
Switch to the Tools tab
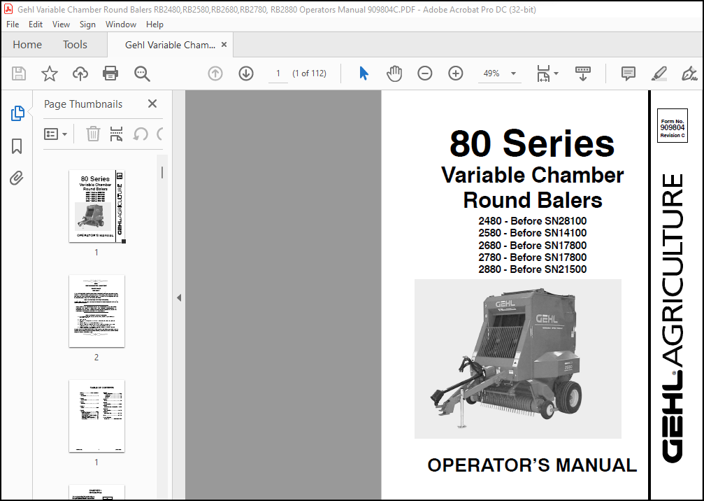pos(75,45)
